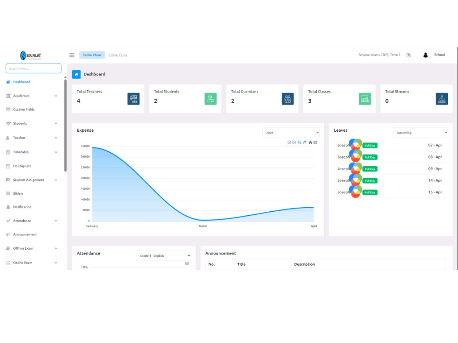Viewport: 458px width, 343px height.
Task: Click the home icon beside Dashboard title
Action: point(76,74)
